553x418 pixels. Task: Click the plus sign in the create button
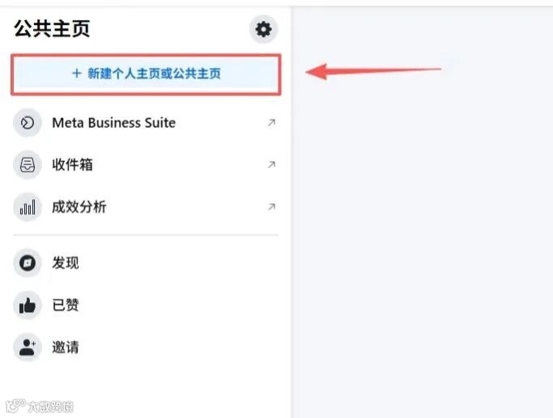coord(77,74)
